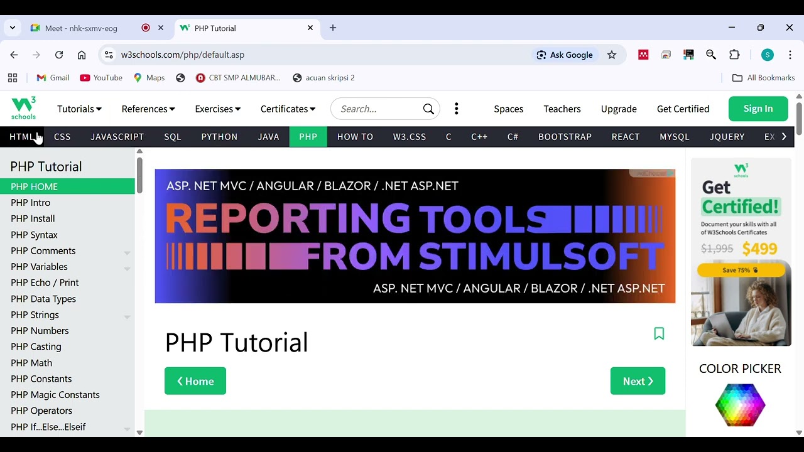Image resolution: width=804 pixels, height=452 pixels.
Task: Expand PHP Variables submenu arrow
Action: point(127,268)
